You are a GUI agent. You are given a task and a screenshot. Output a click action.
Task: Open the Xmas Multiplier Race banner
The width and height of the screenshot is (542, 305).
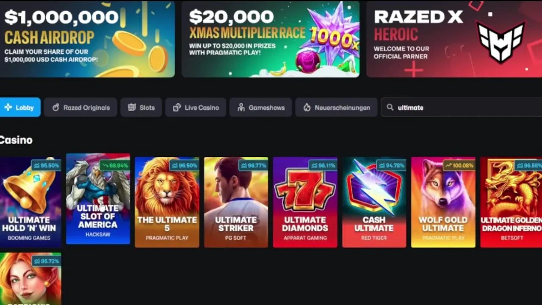click(x=271, y=39)
